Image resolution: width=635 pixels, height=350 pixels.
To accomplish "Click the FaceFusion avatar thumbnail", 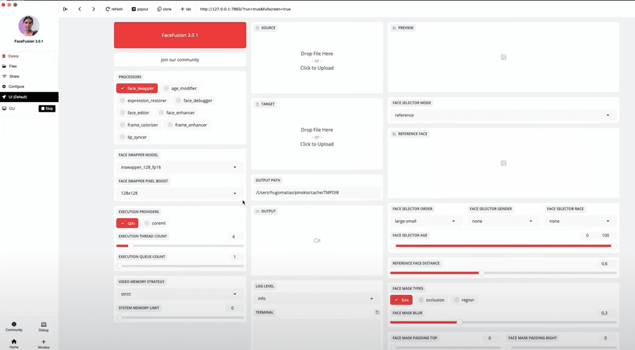I will coord(29,26).
